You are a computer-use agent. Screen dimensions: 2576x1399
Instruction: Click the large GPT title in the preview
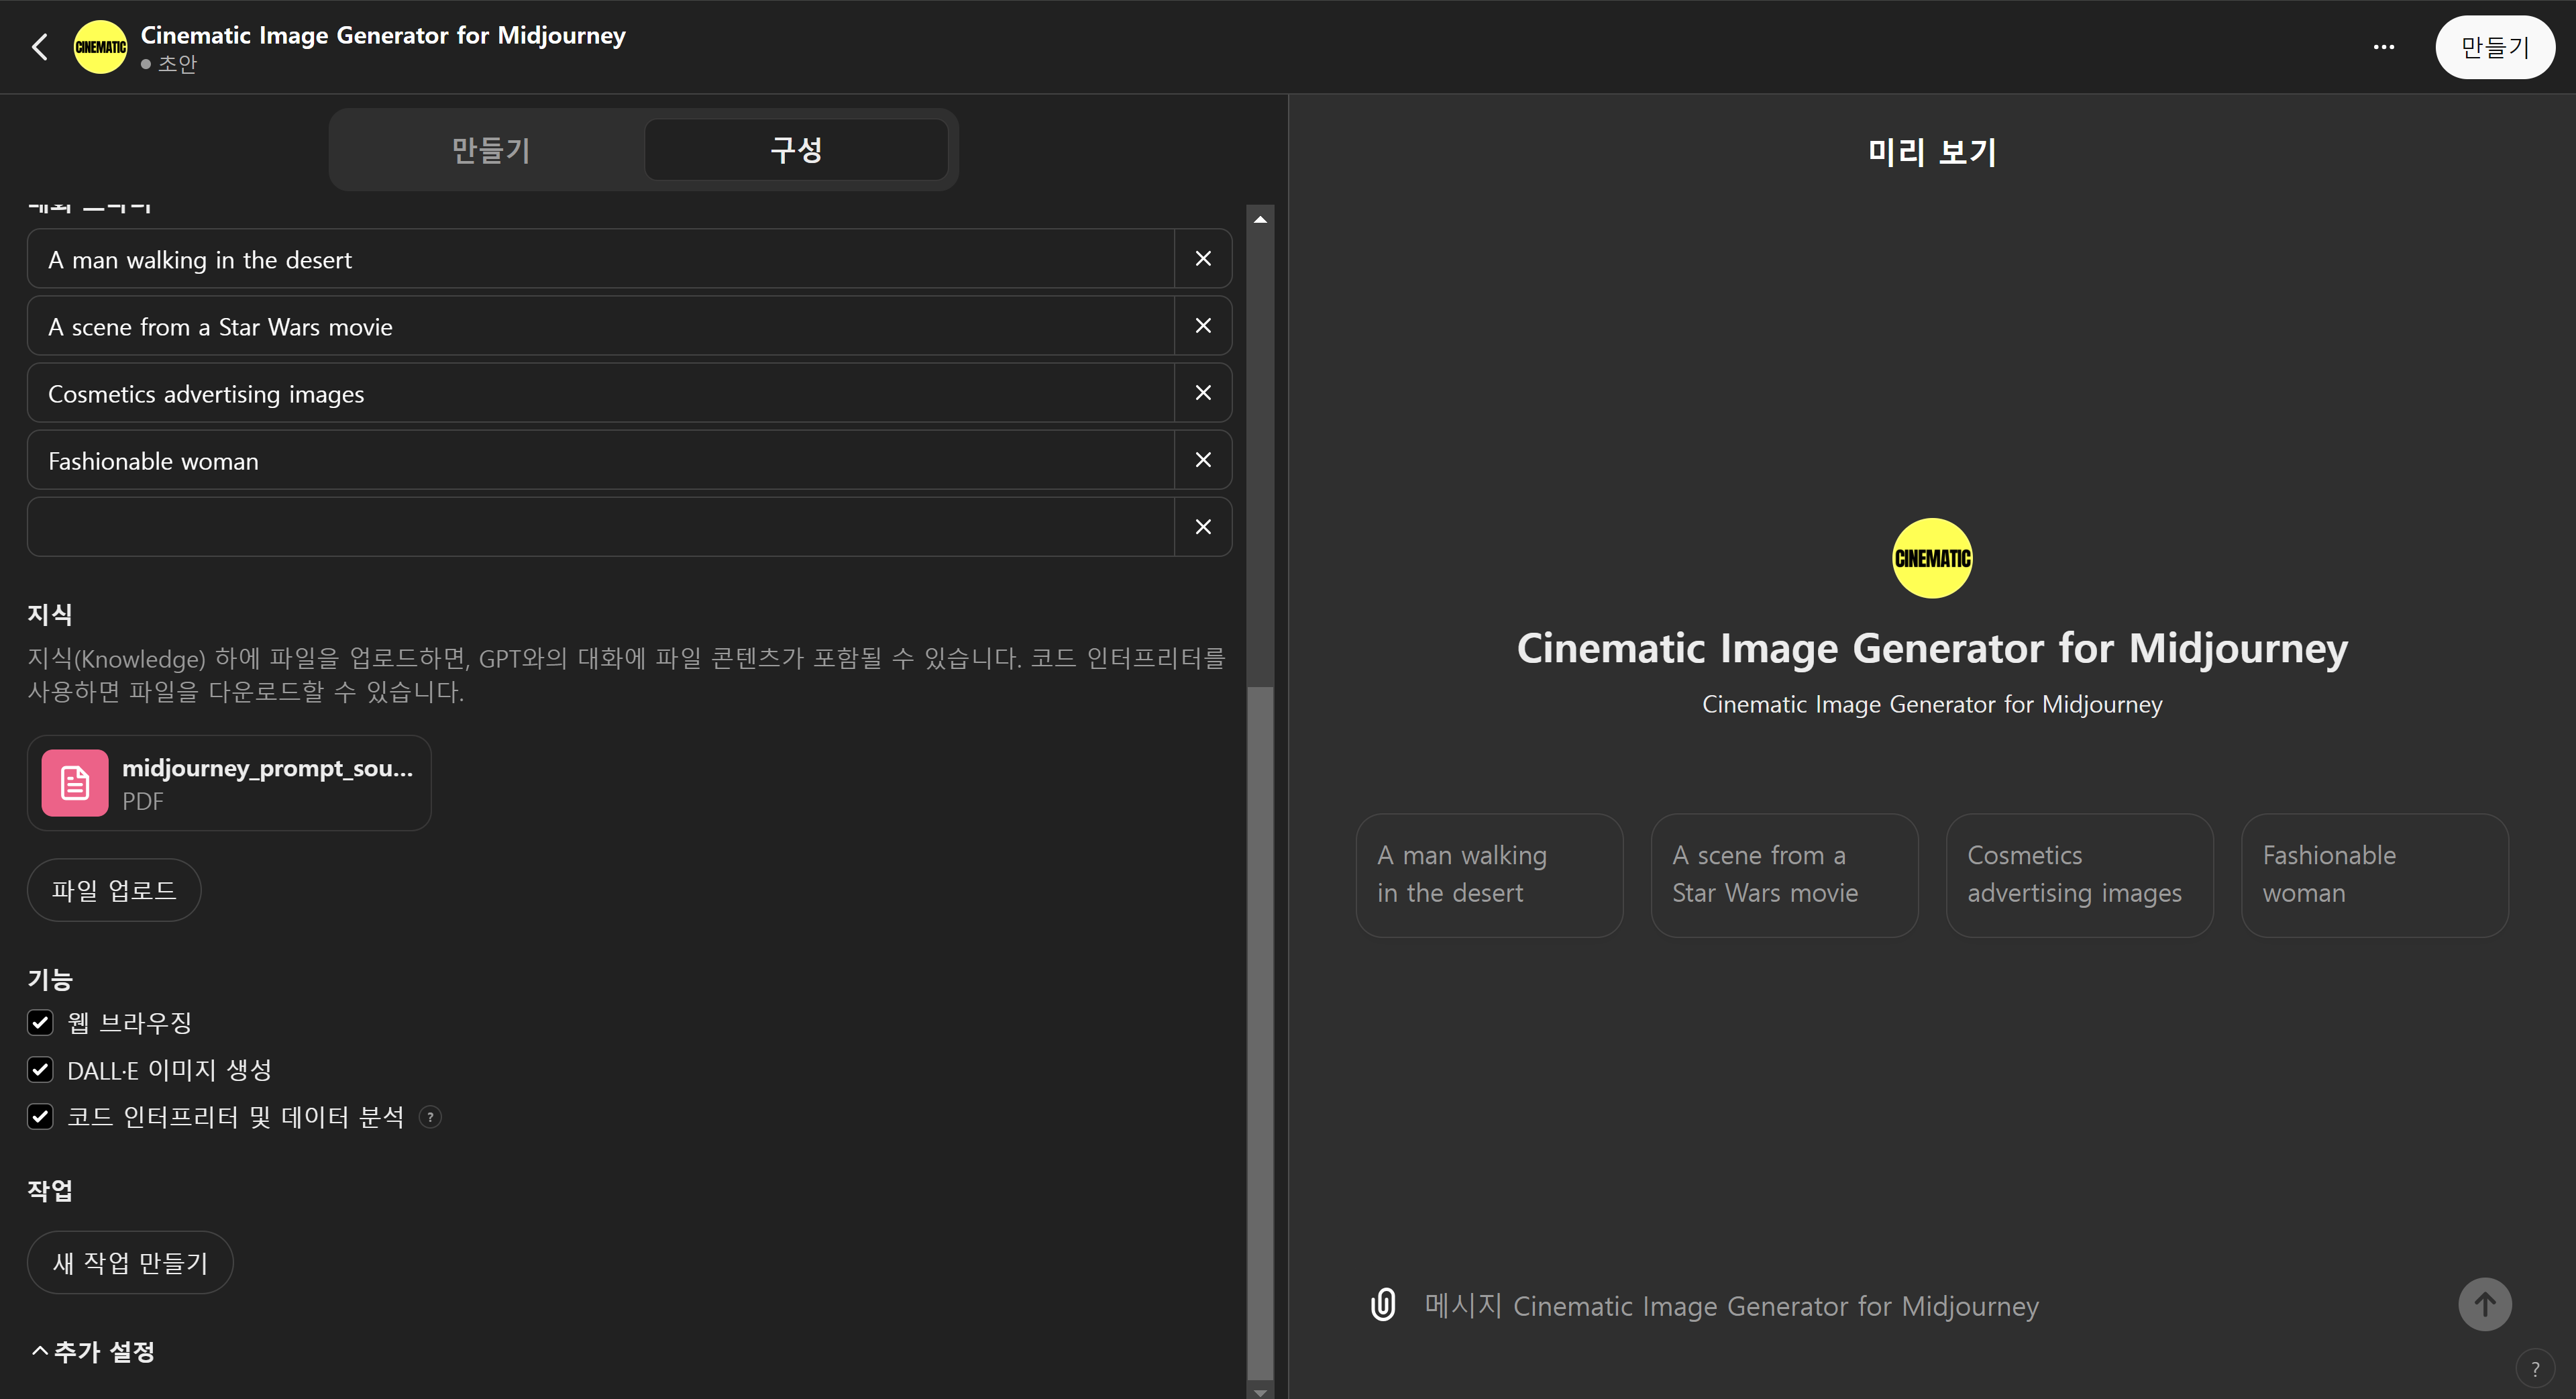click(x=1932, y=648)
